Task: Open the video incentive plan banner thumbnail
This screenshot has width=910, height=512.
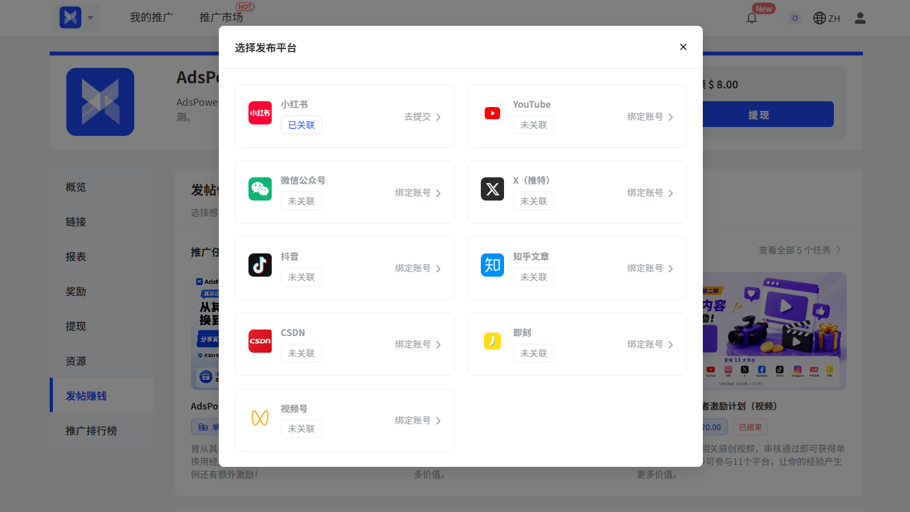Action: [x=774, y=331]
